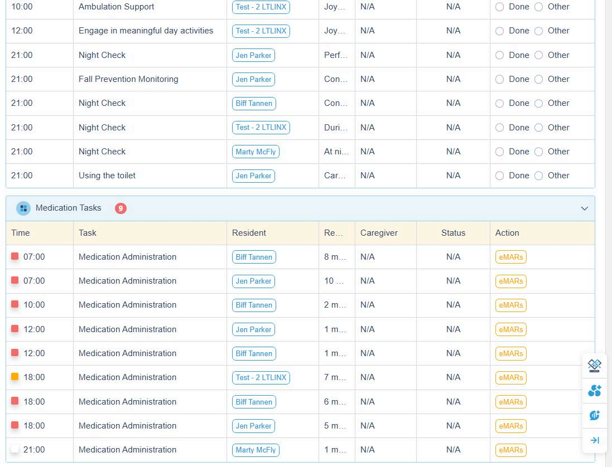The height and width of the screenshot is (467, 612).
Task: Select Other for Fall Prevention Monitoring
Action: pyautogui.click(x=539, y=80)
